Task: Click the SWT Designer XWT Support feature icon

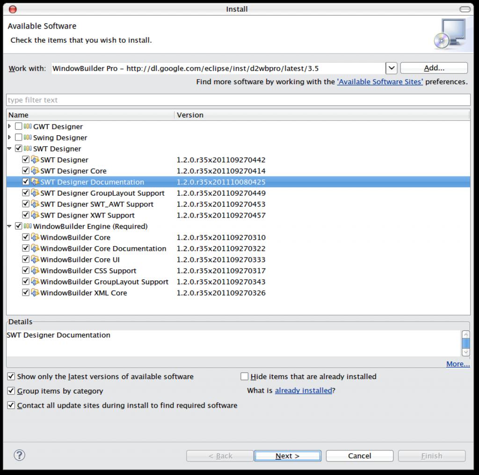Action: pyautogui.click(x=35, y=215)
